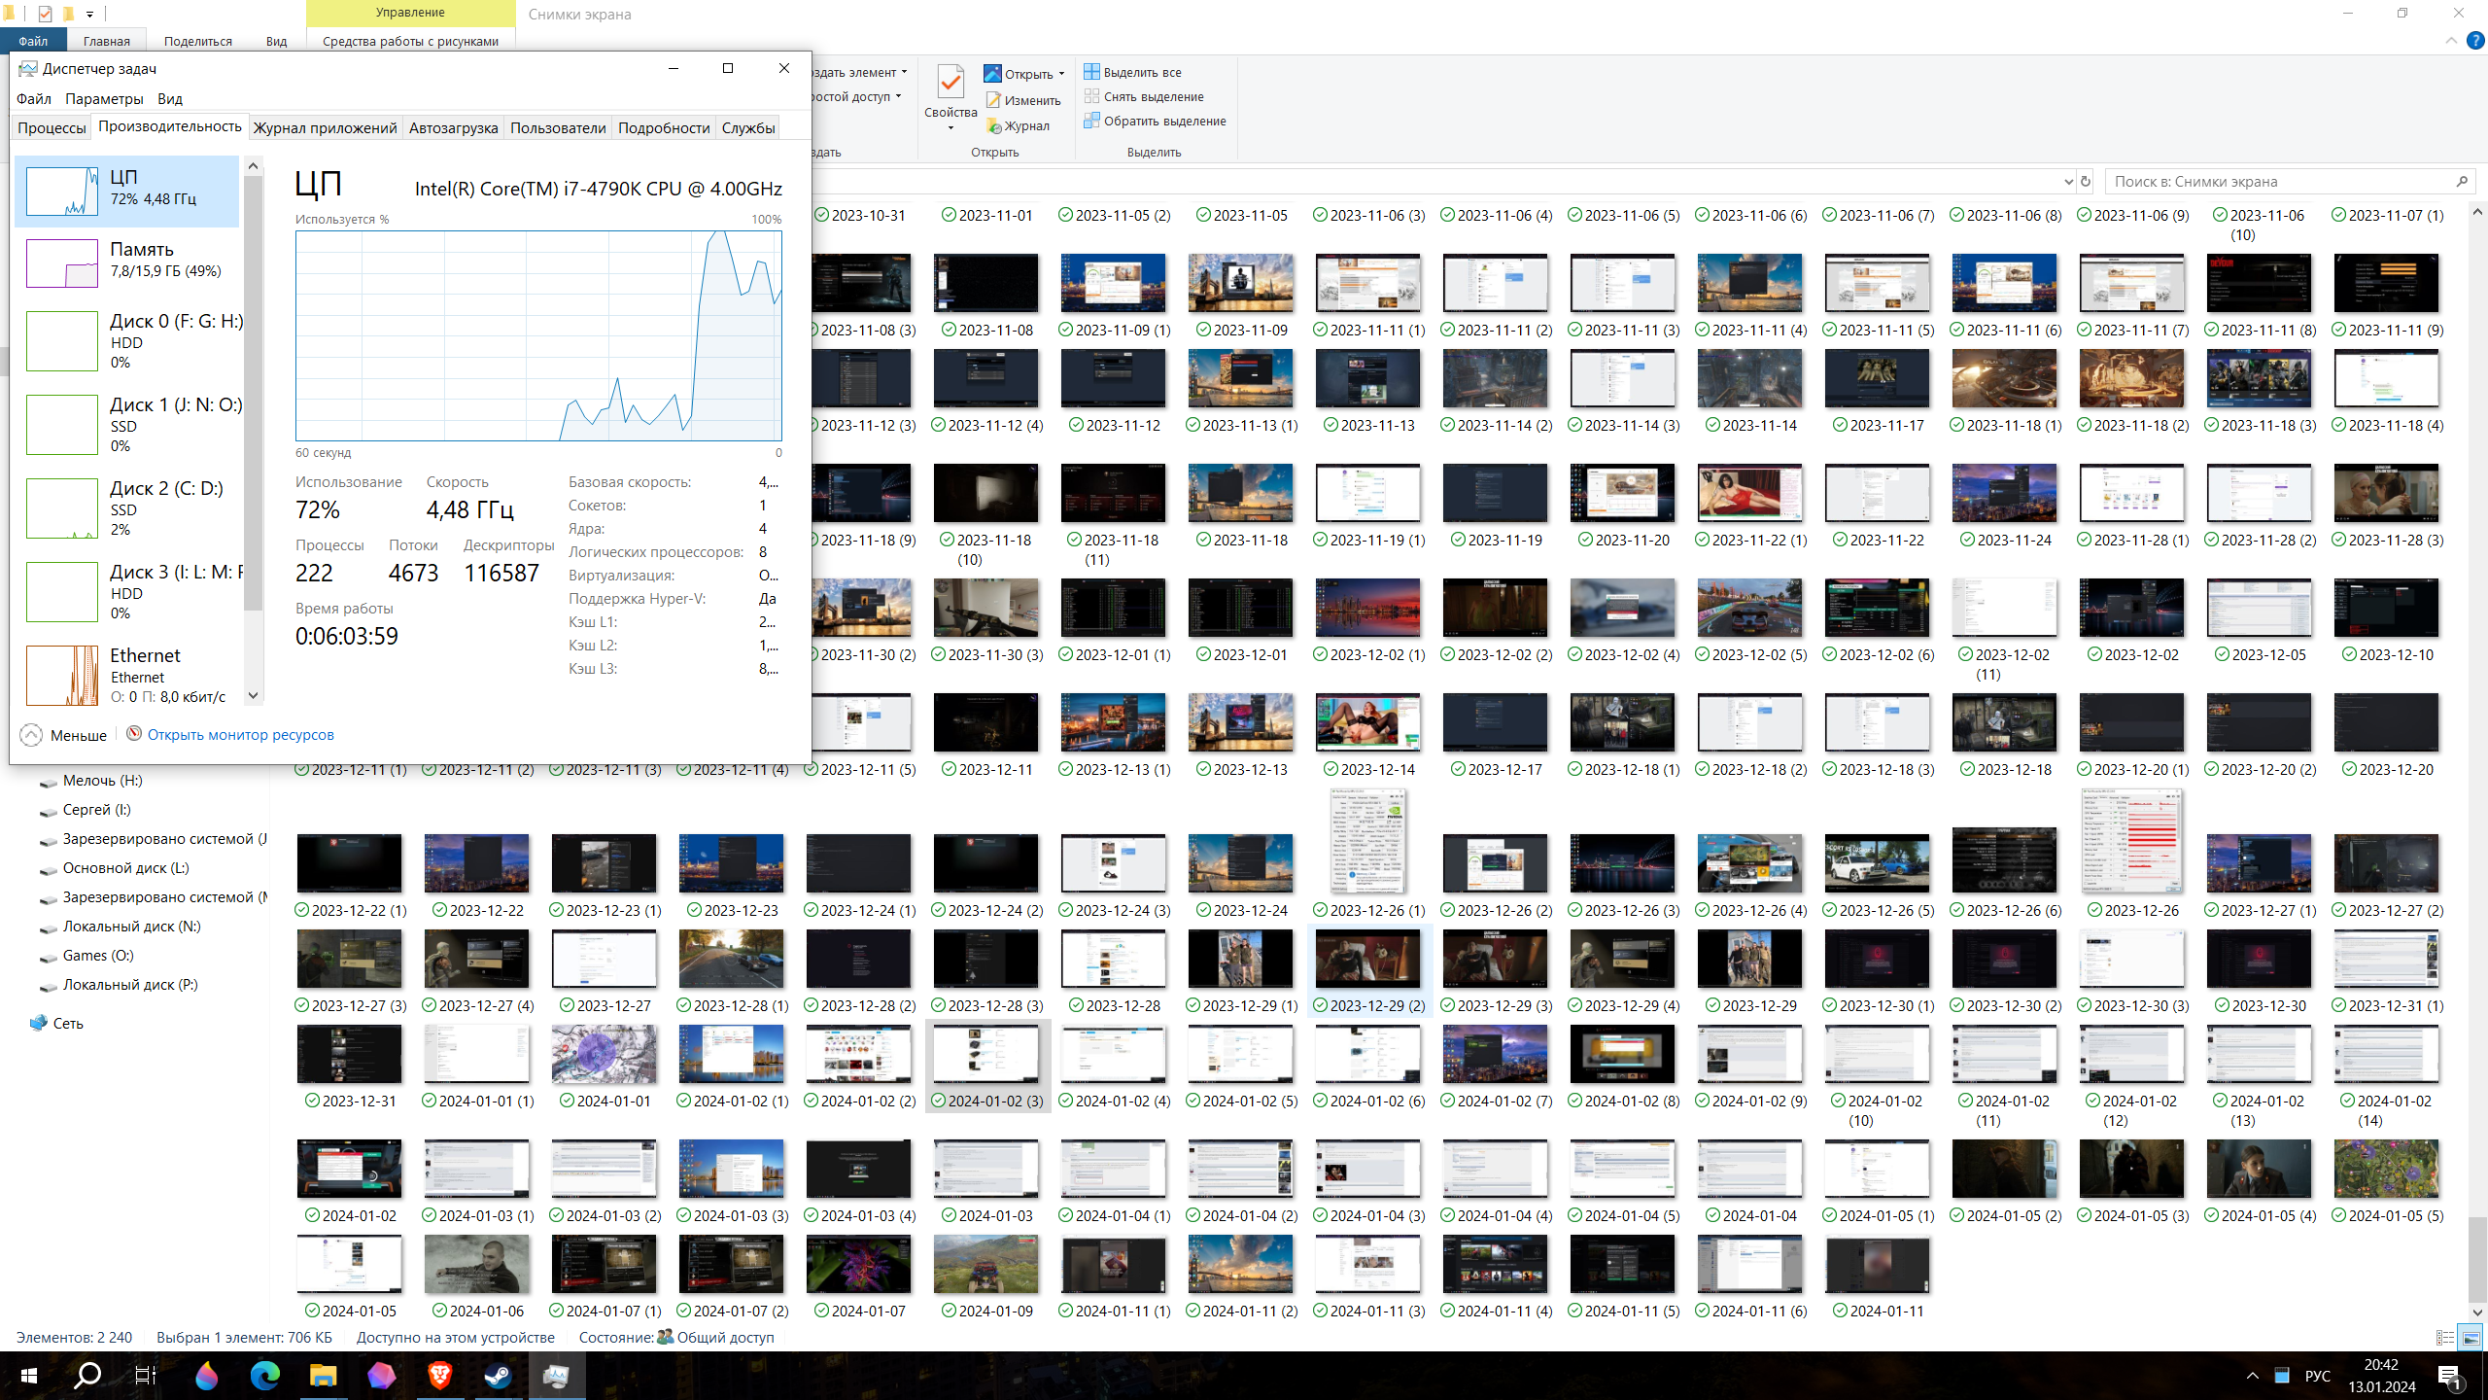Image resolution: width=2488 pixels, height=1400 pixels.
Task: Open the notification center tray icon
Action: coord(2449,1376)
